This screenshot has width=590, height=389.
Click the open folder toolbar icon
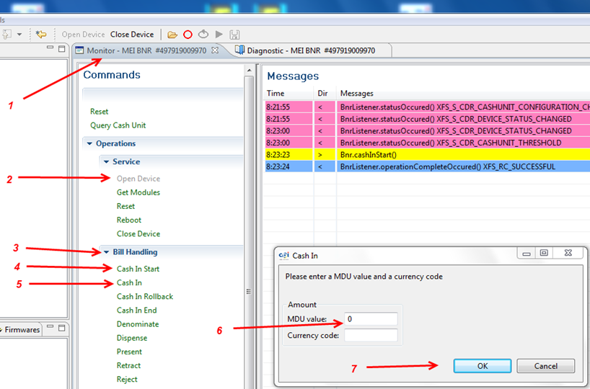click(172, 35)
